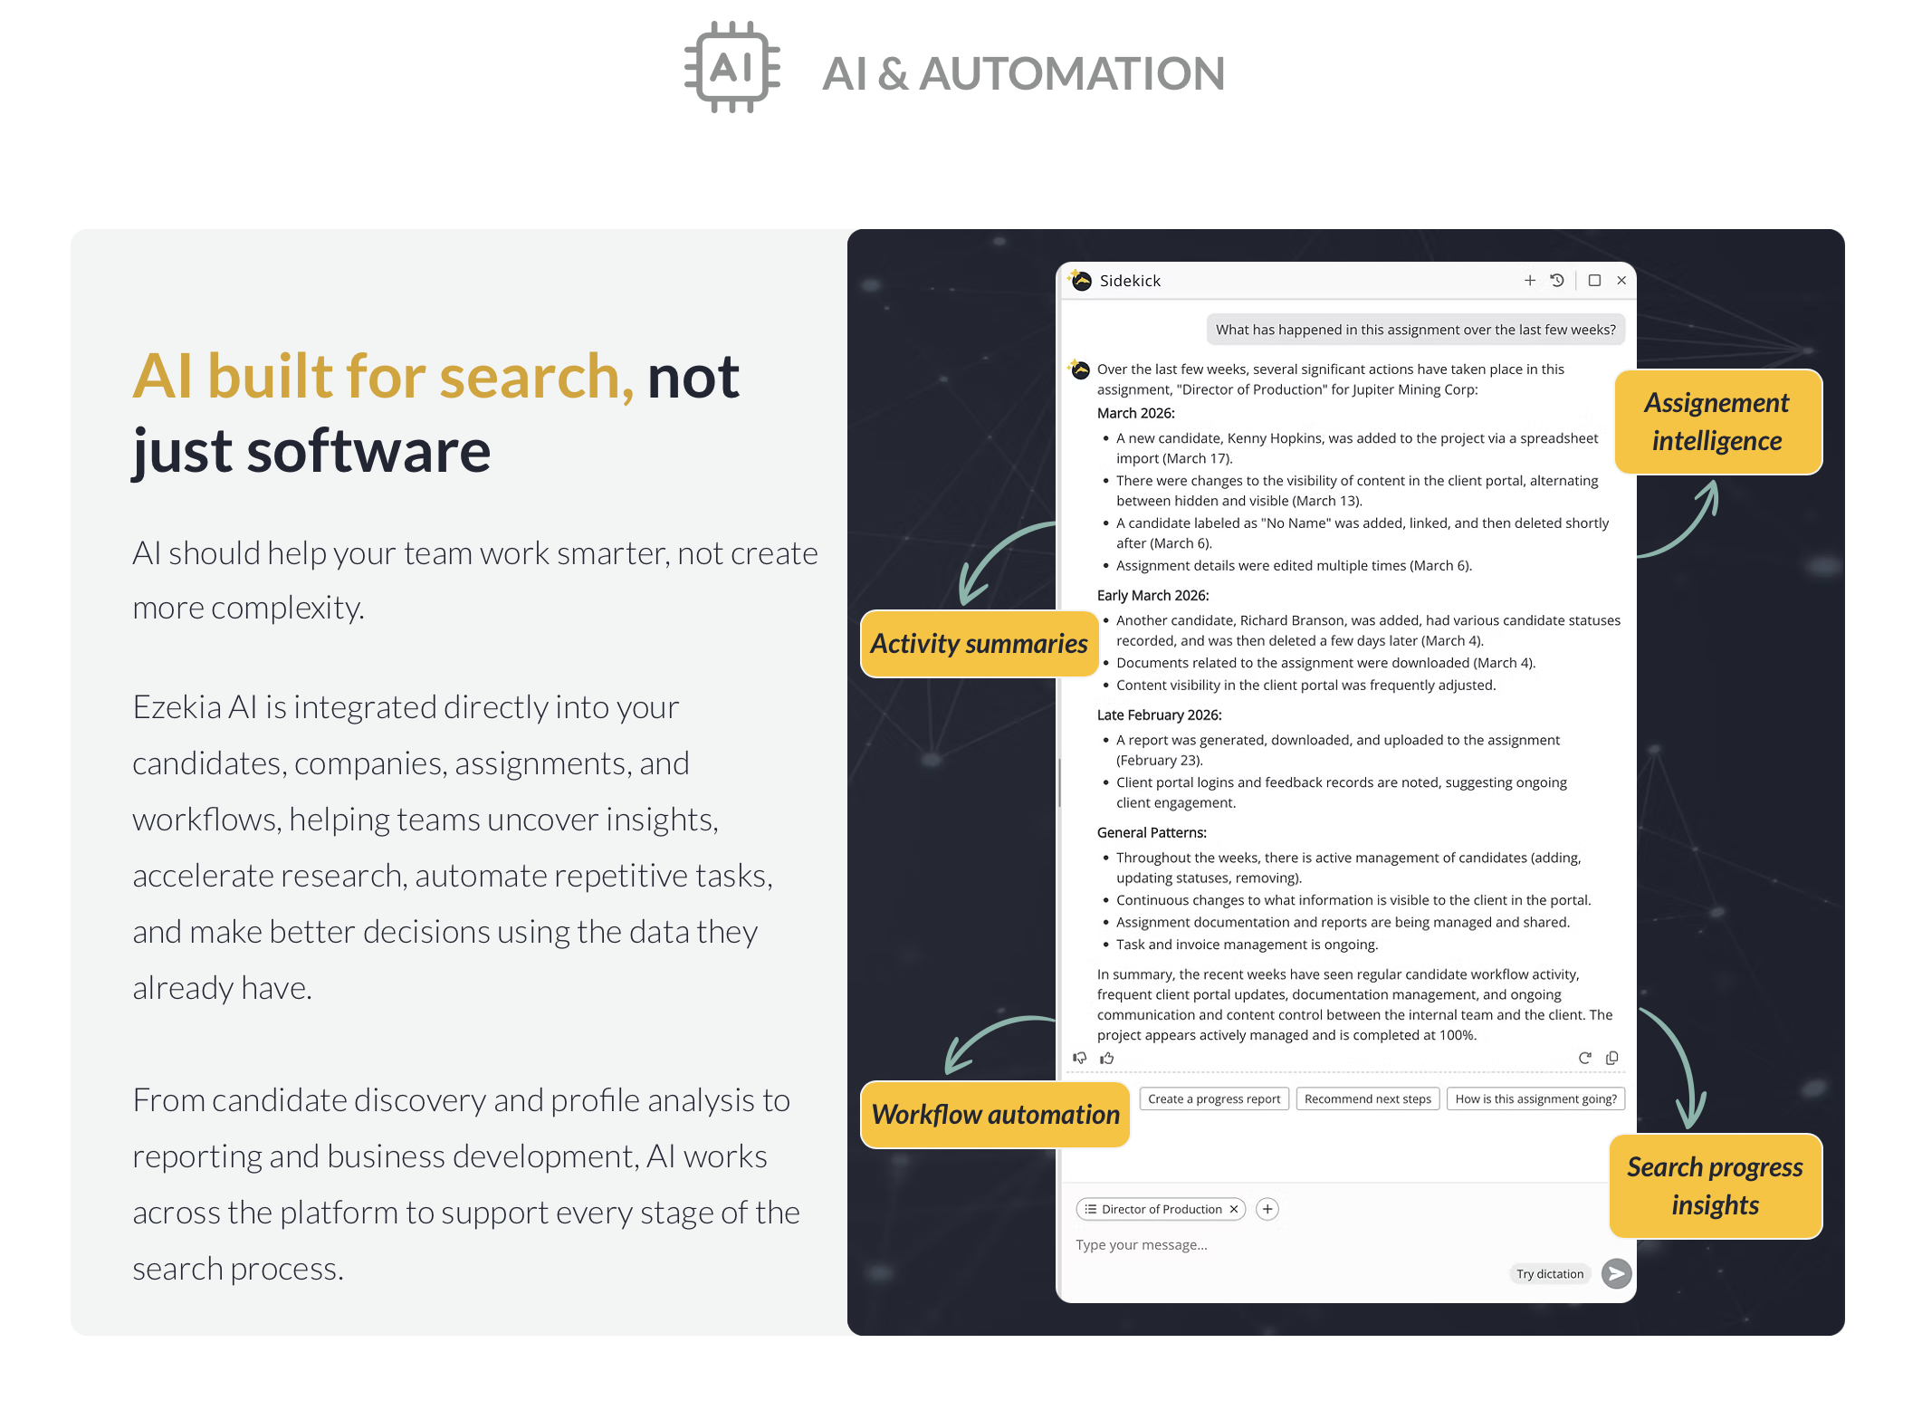Viewport: 1922px width, 1410px height.
Task: Click the Workflow automation yellow label
Action: [995, 1114]
